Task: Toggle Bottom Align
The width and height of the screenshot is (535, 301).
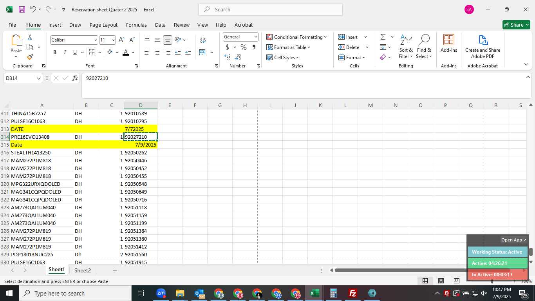Action: point(167,40)
